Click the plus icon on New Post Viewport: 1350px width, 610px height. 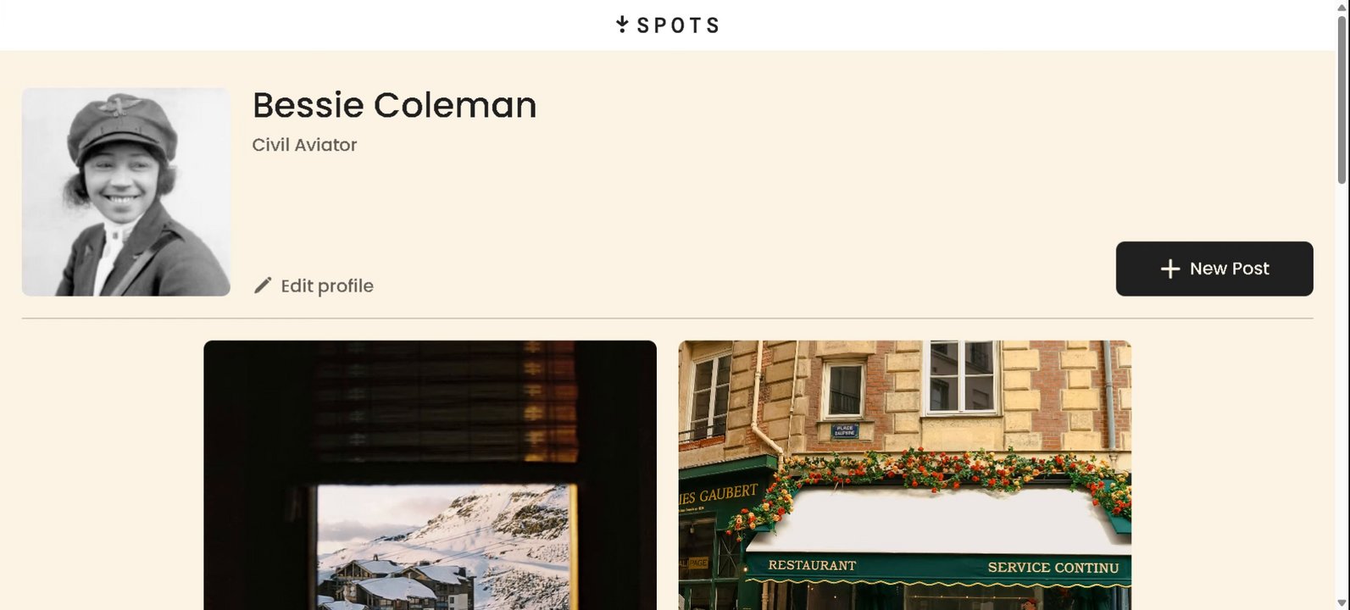(1170, 269)
